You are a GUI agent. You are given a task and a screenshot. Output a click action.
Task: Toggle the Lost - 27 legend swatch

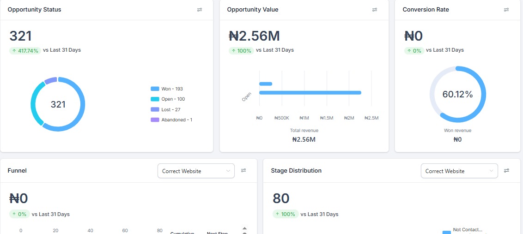coord(155,110)
